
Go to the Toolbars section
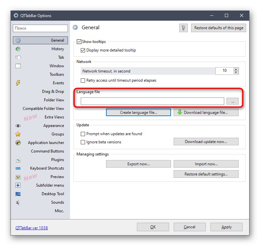[40, 74]
